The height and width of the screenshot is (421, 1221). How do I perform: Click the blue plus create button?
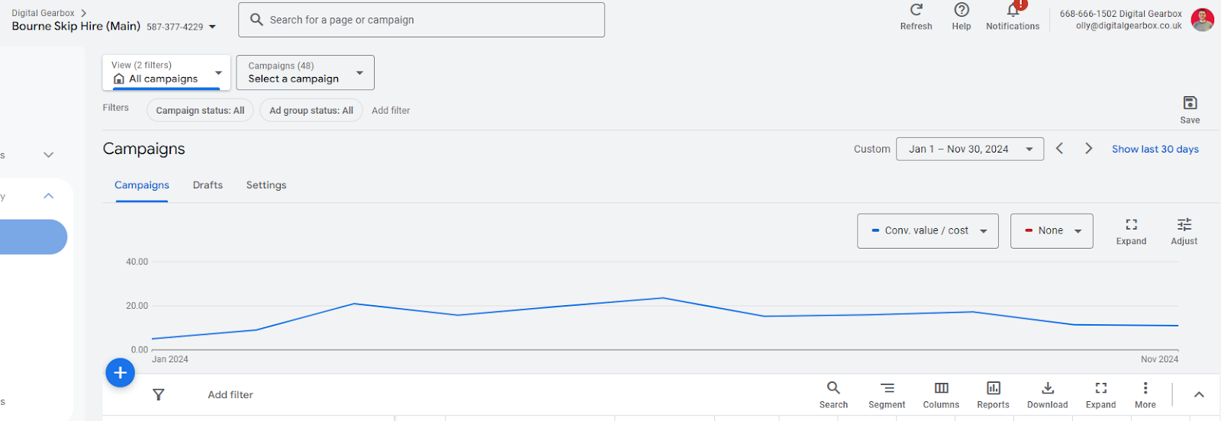coord(120,373)
